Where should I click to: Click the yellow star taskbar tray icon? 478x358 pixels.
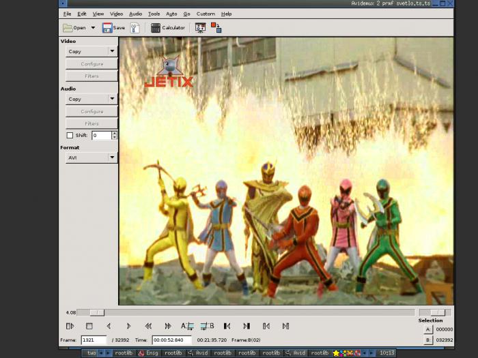[336, 353]
